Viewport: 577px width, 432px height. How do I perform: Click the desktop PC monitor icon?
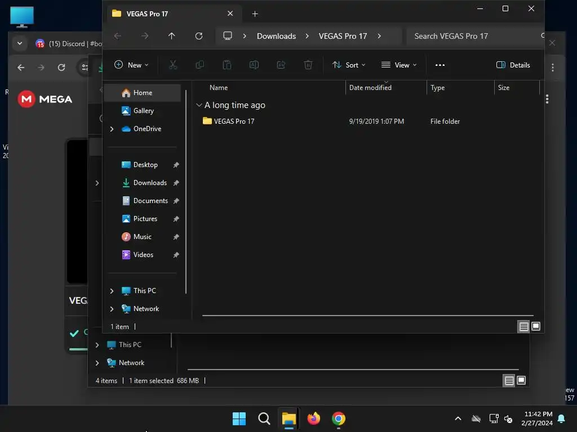pyautogui.click(x=22, y=17)
